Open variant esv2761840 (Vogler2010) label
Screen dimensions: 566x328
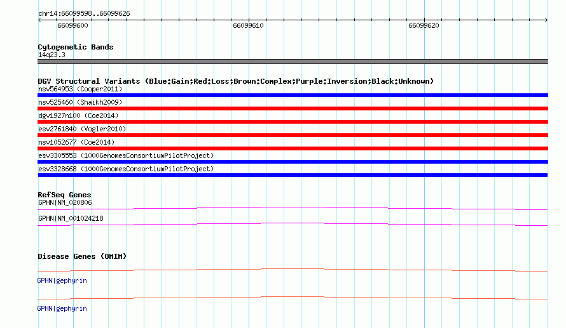tap(82, 129)
